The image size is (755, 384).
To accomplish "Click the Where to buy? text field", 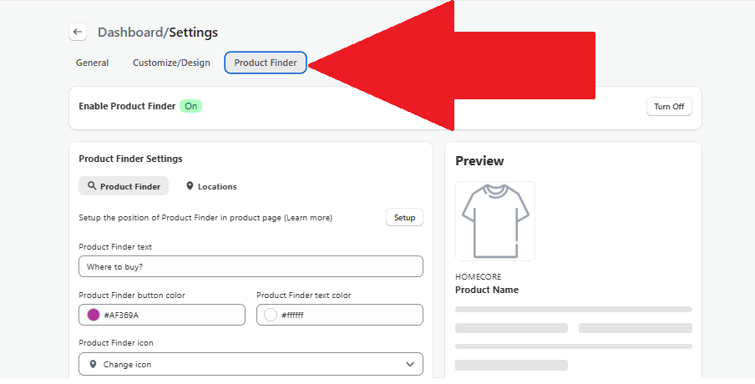I will tap(251, 266).
